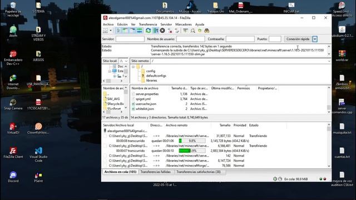
Task: Sort remote files by Nombre de archivo
Action: (x=145, y=88)
